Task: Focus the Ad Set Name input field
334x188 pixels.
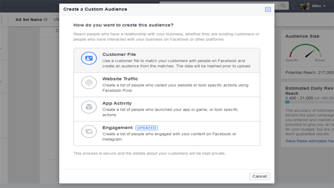Action: click(55, 19)
